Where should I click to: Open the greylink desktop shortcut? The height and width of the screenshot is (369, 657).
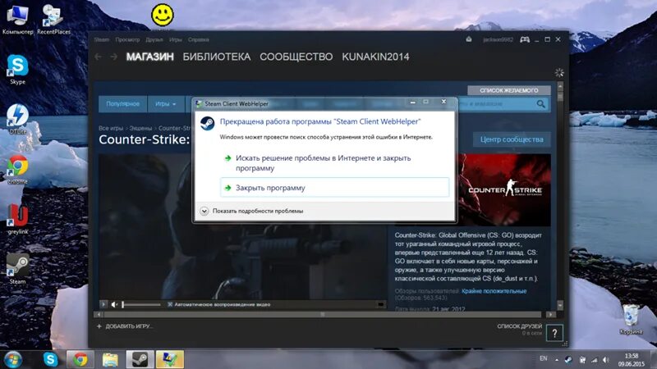17,218
